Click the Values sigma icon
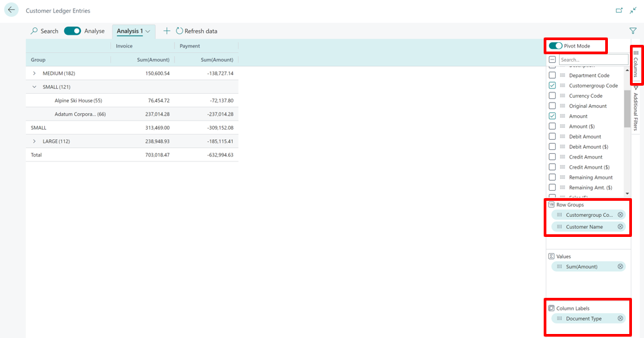Screen dimensions: 644x338 [551, 256]
